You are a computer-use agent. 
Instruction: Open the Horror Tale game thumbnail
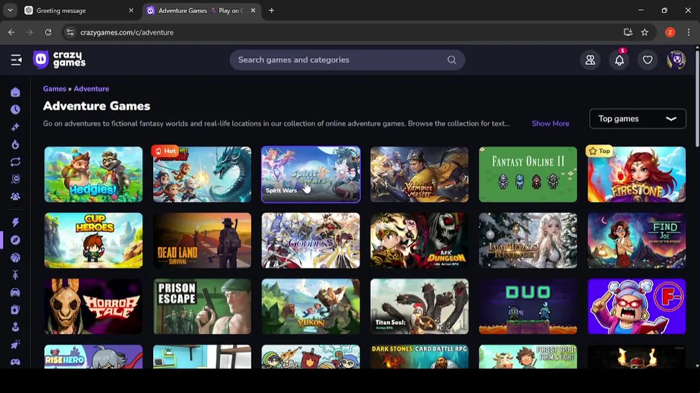[93, 306]
